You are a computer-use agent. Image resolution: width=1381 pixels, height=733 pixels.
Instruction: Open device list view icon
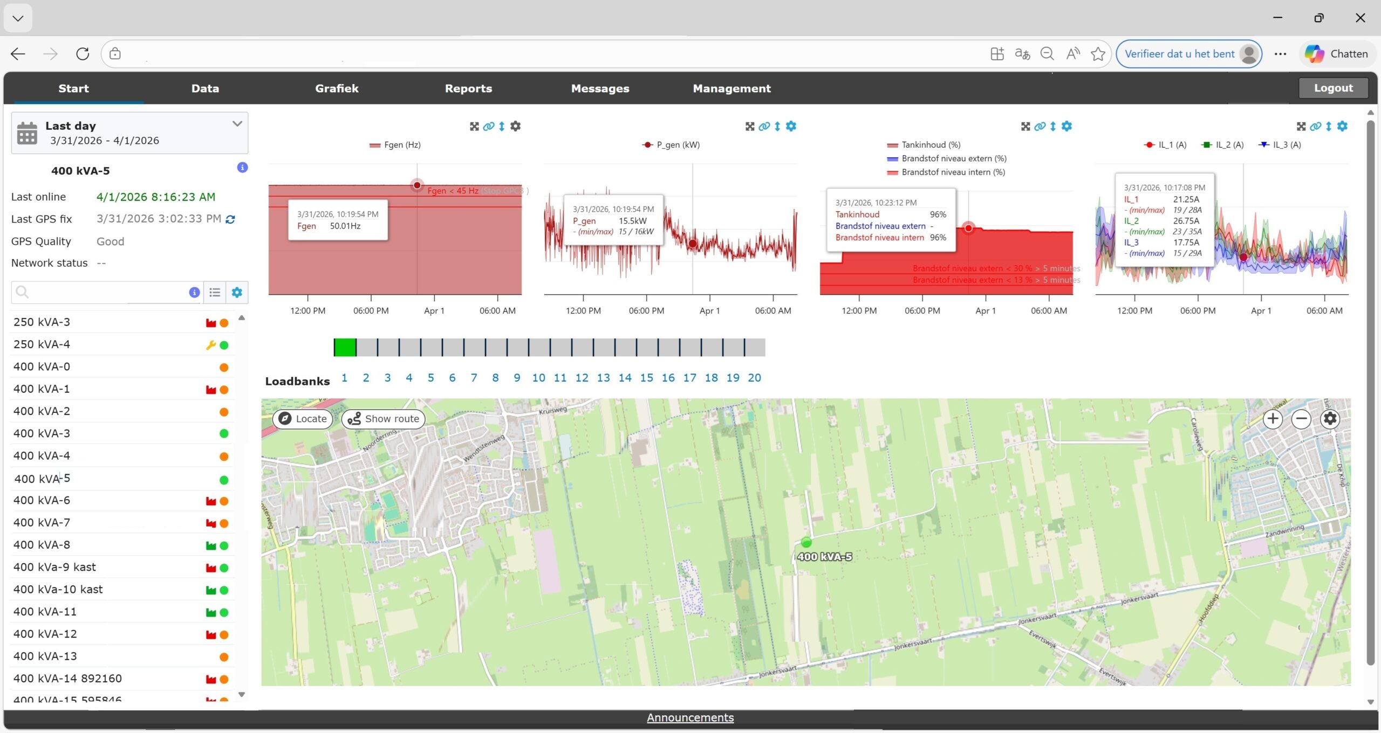tap(215, 292)
